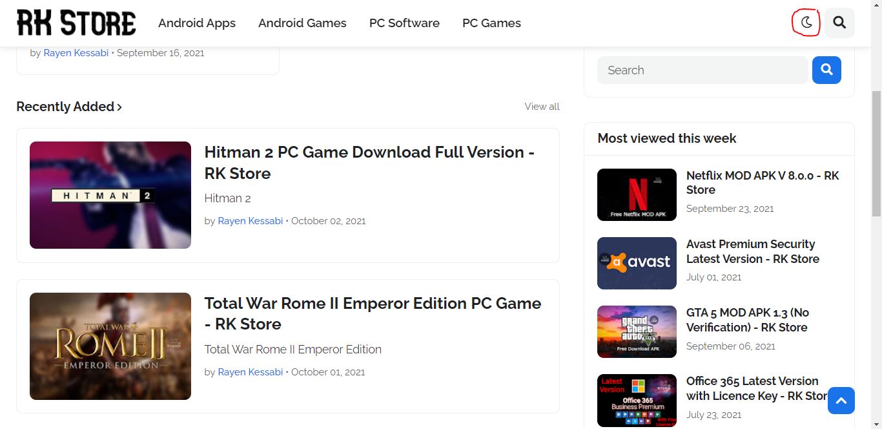The height and width of the screenshot is (429, 882).
Task: Submit search with blue magnifier button
Action: (x=826, y=70)
